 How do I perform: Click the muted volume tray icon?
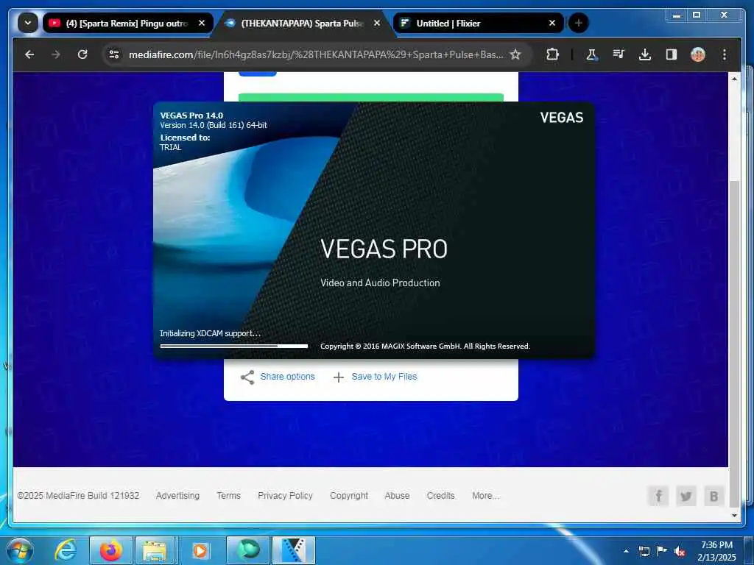pos(680,552)
